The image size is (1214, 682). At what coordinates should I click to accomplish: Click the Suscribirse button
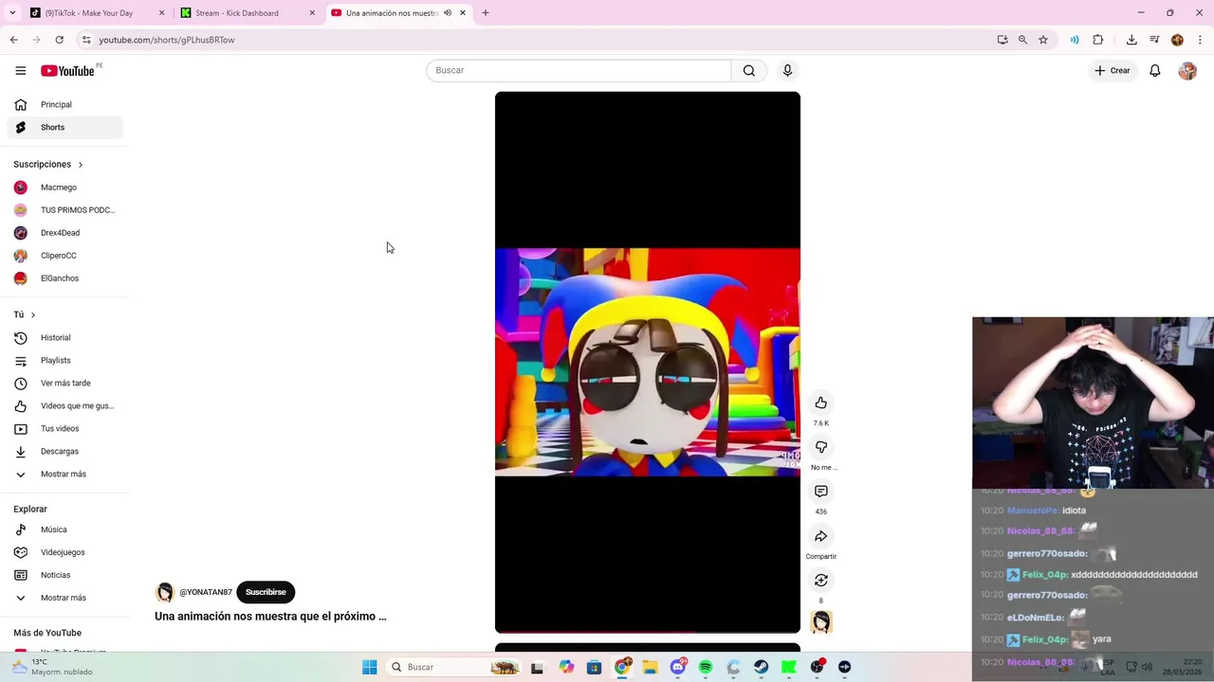coord(266,592)
